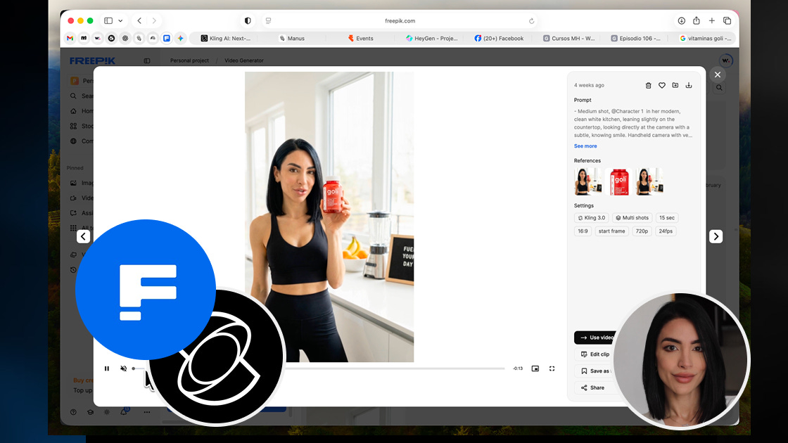
Task: Open the Freepik help question icon
Action: pyautogui.click(x=73, y=412)
